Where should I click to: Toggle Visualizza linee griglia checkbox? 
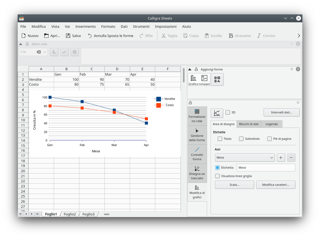(x=217, y=176)
